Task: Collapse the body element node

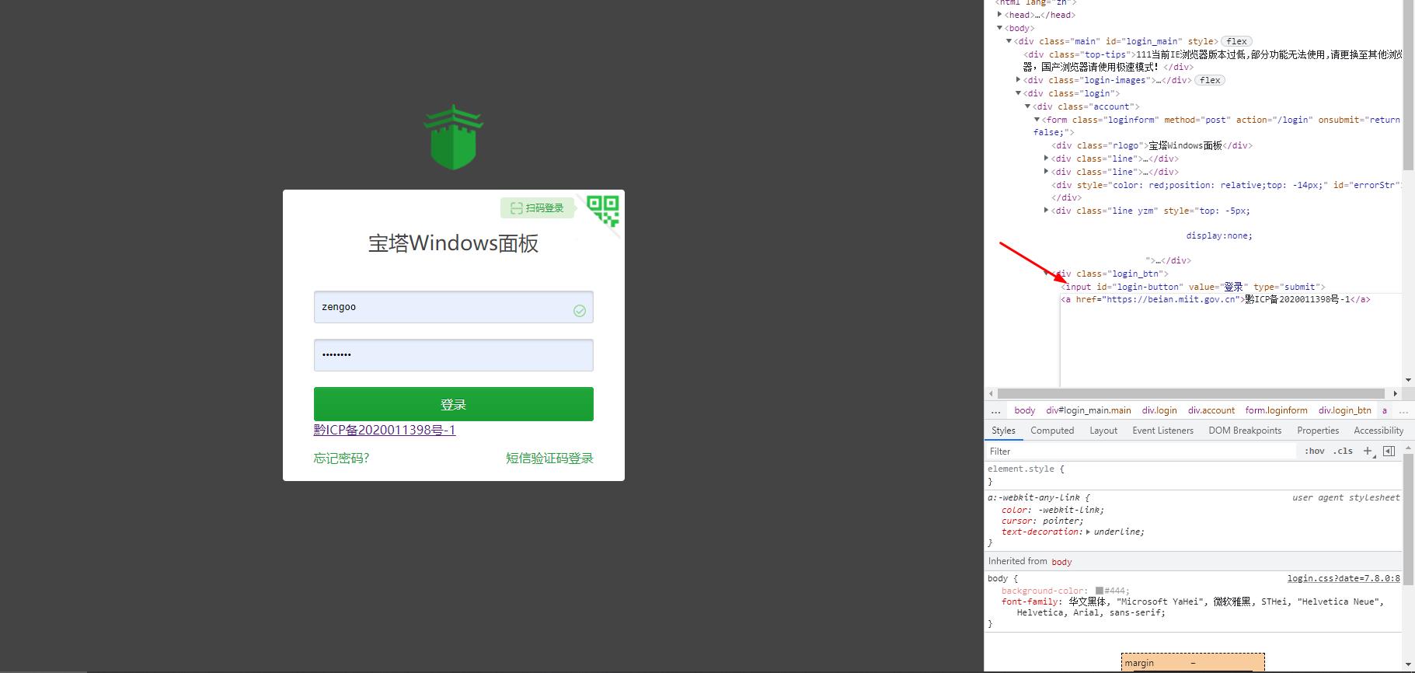Action: coord(1000,28)
